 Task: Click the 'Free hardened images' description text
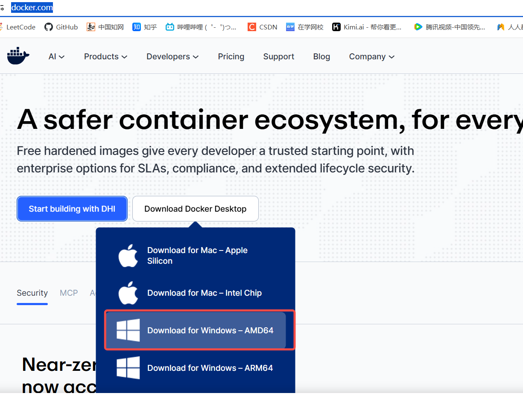point(216,160)
